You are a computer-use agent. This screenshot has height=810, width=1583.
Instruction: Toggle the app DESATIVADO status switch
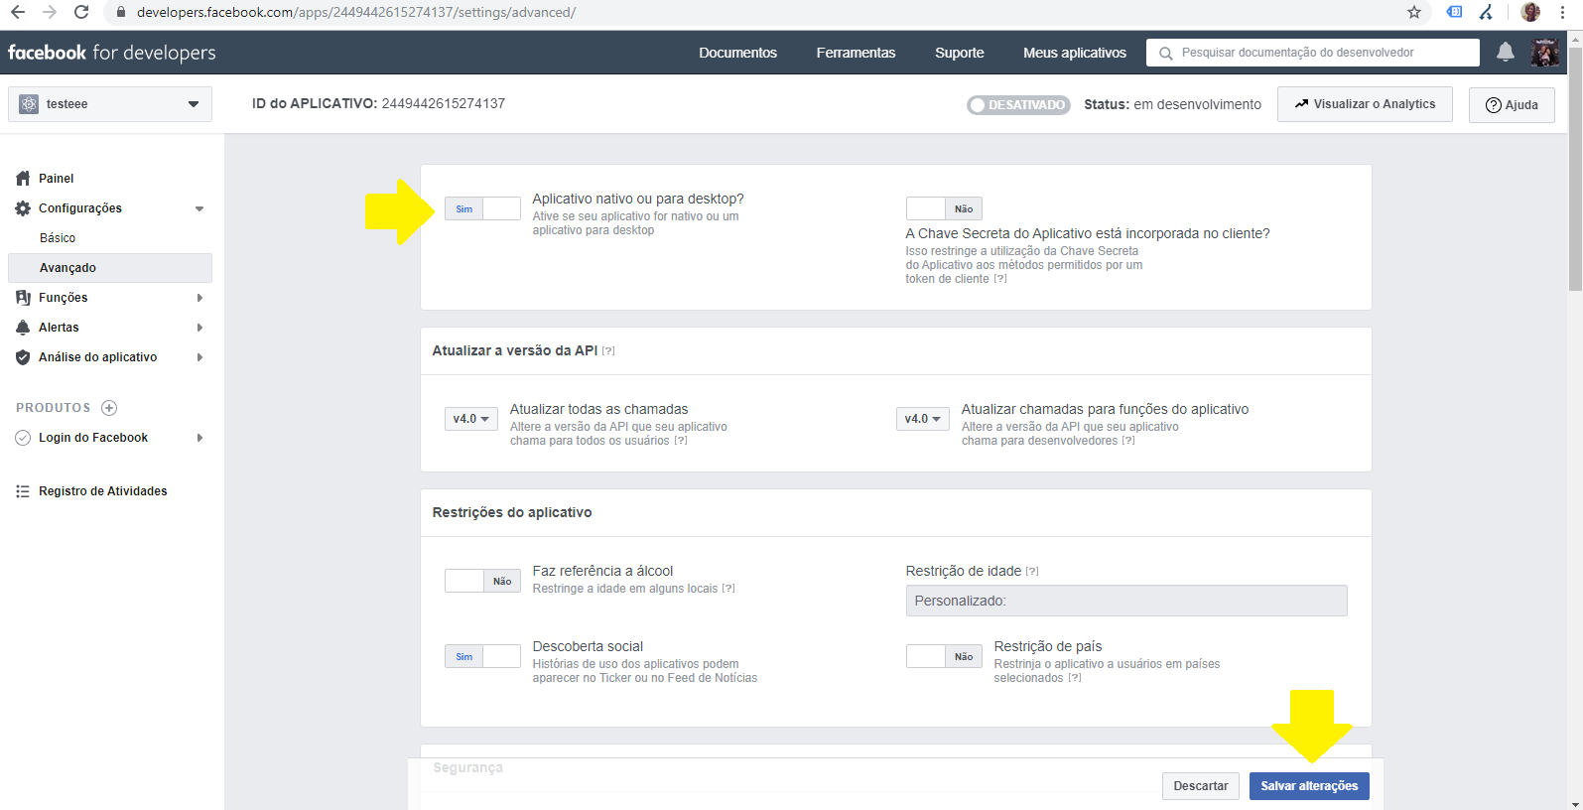[1018, 104]
